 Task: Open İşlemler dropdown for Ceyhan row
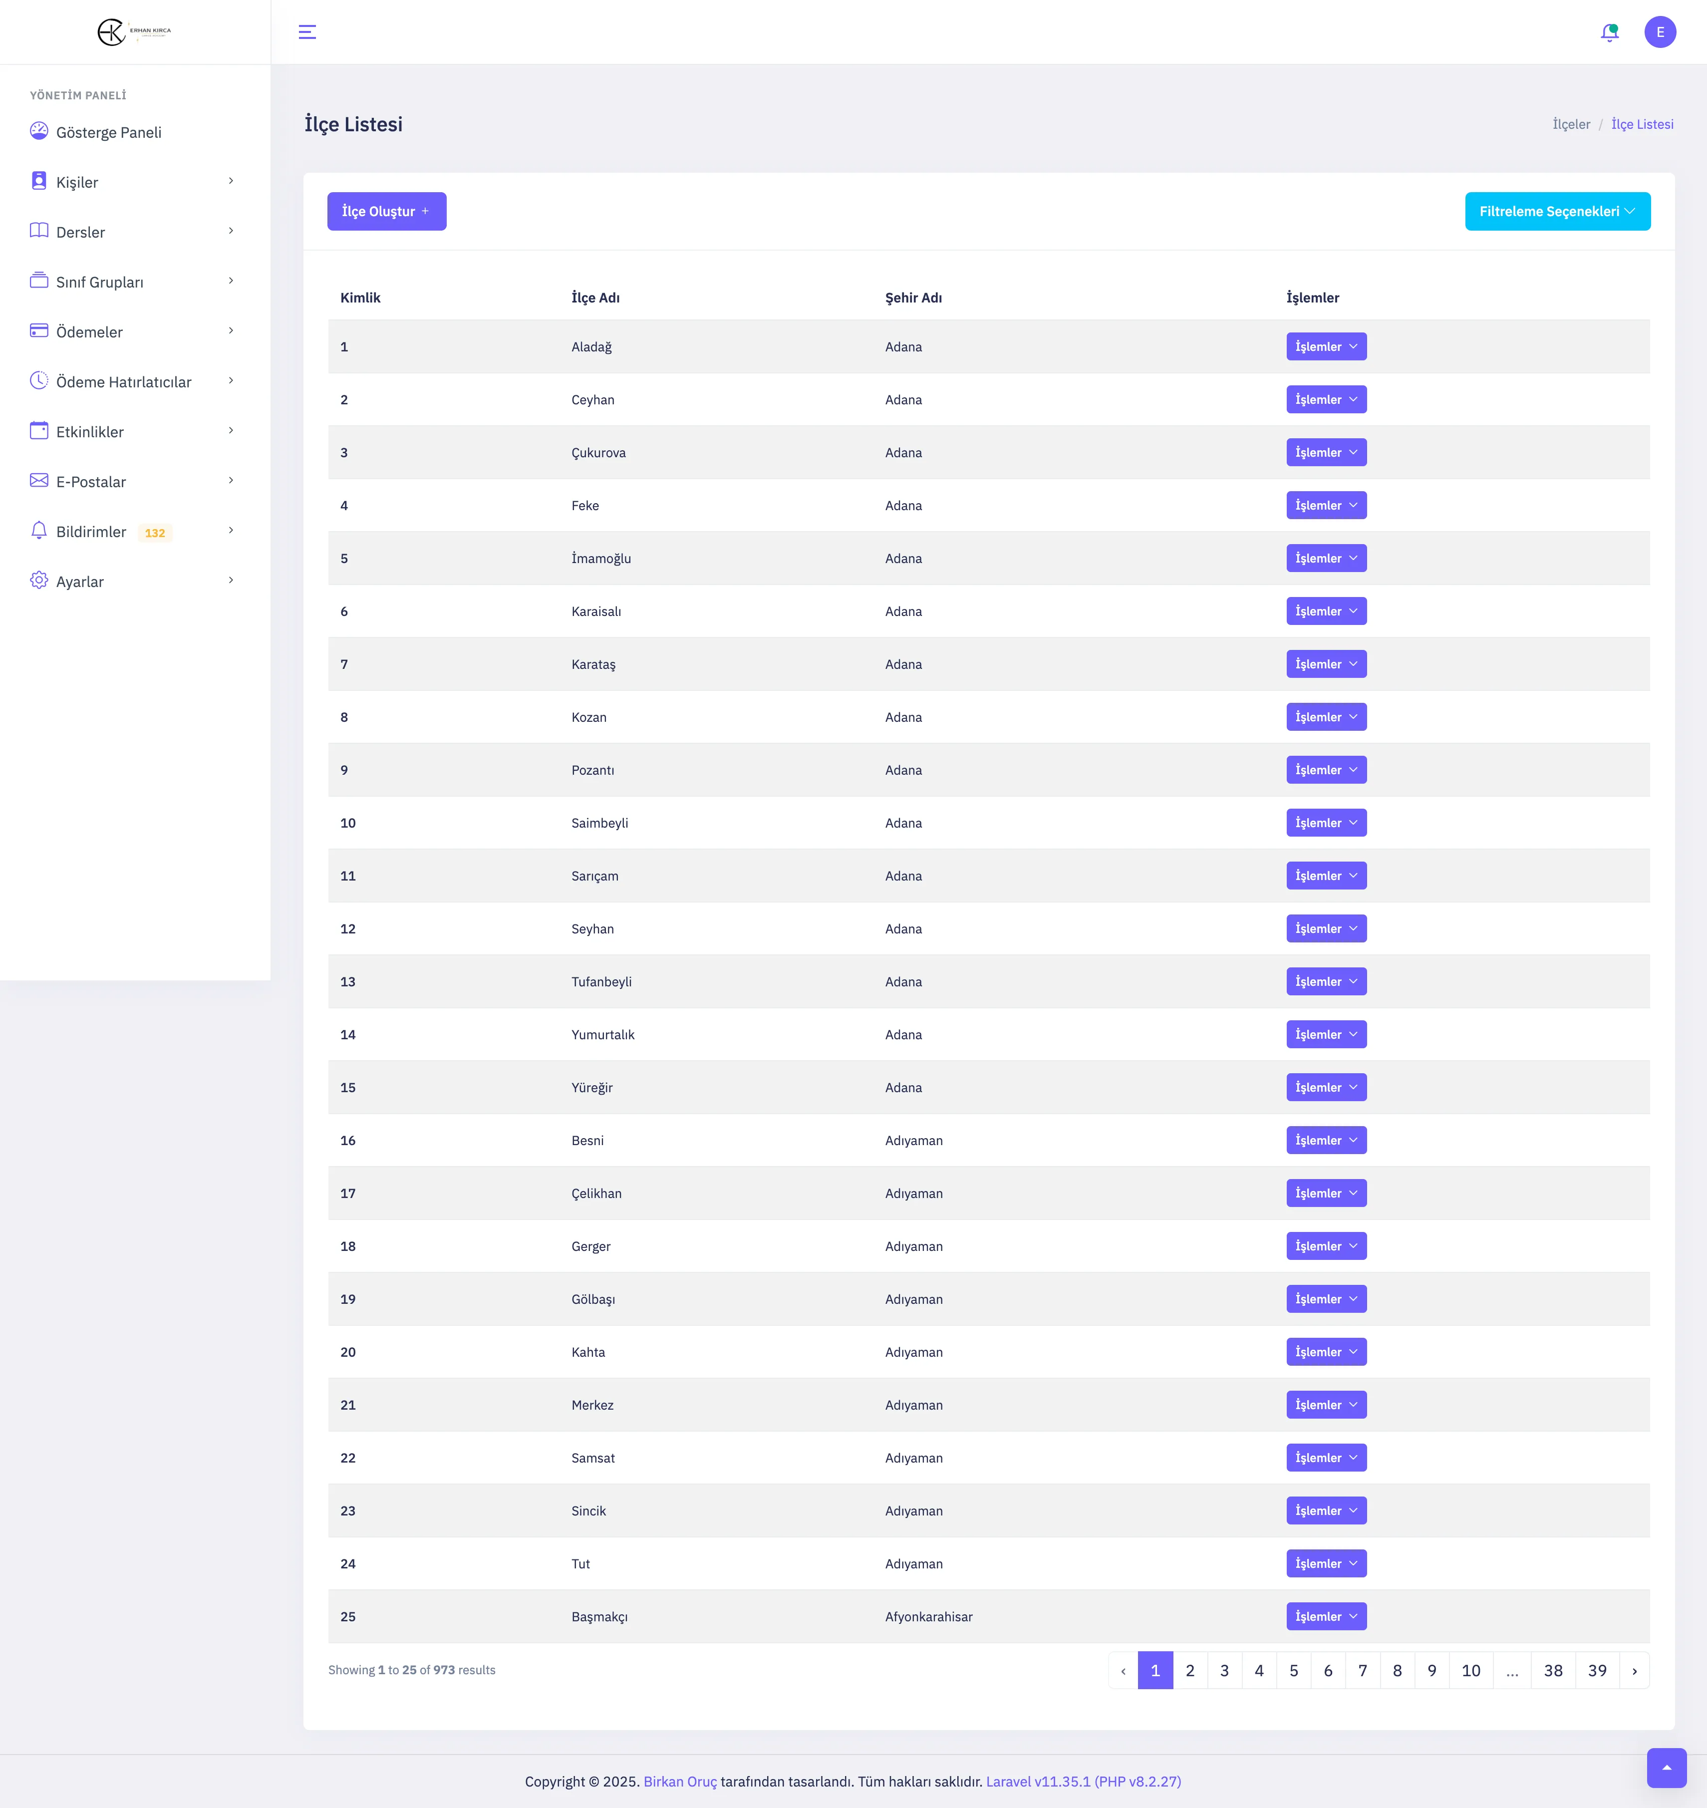[x=1326, y=399]
